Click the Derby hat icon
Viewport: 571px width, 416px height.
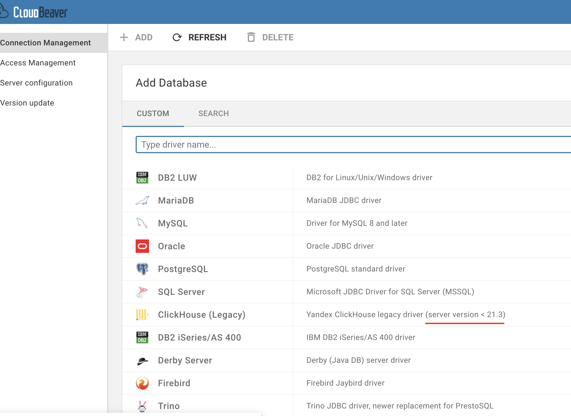(x=142, y=361)
